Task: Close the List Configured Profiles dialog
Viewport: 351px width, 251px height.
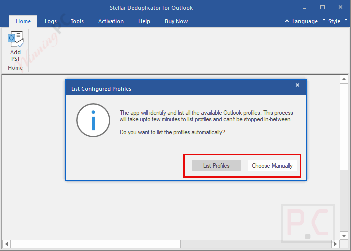Action: point(297,85)
